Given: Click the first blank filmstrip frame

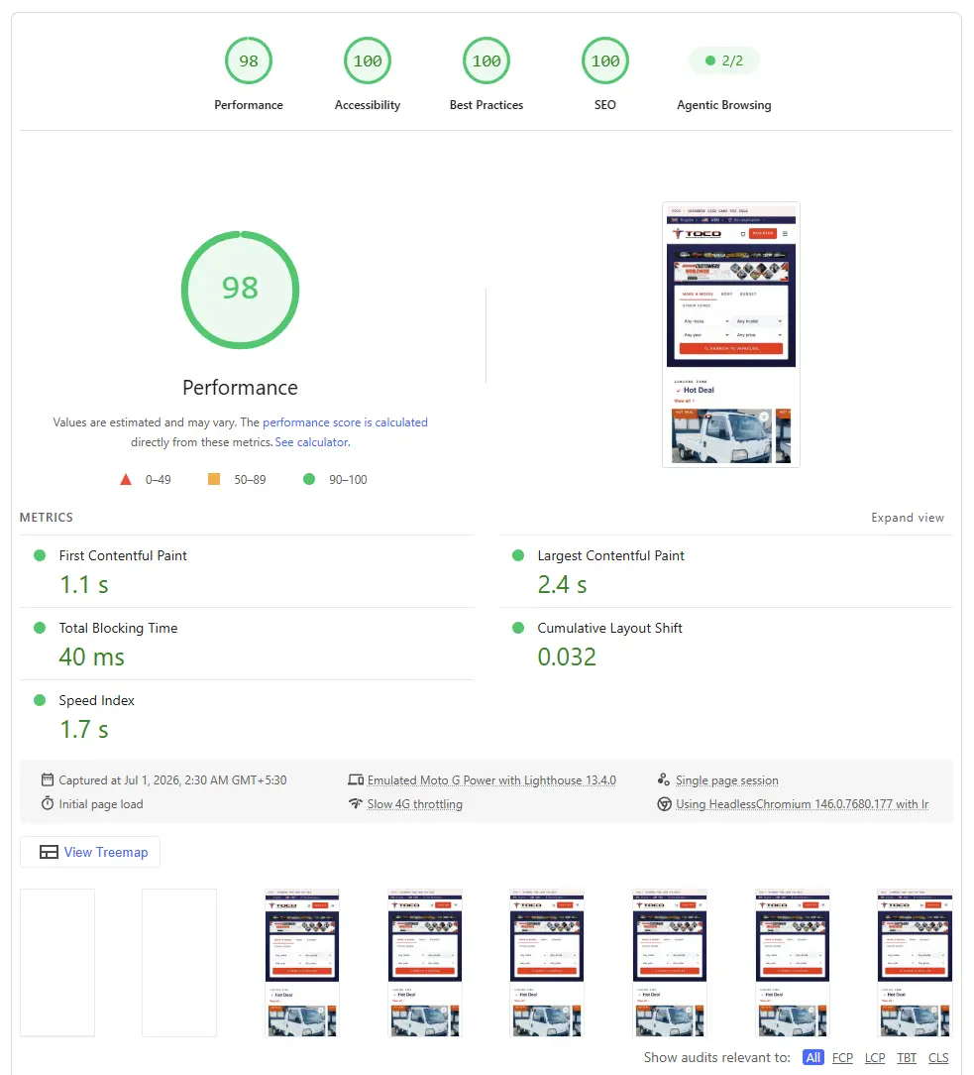Looking at the screenshot, I should click(x=56, y=963).
